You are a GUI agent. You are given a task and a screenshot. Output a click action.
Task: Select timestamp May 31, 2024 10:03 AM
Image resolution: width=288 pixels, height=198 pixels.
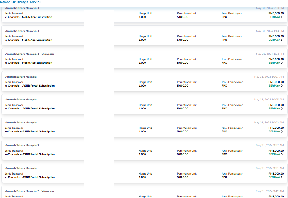click(269, 122)
